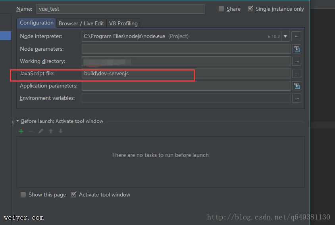335x225 pixels.
Task: Click the move task down arrow
Action: pyautogui.click(x=61, y=131)
